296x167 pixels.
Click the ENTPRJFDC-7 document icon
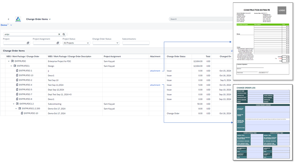point(17,94)
